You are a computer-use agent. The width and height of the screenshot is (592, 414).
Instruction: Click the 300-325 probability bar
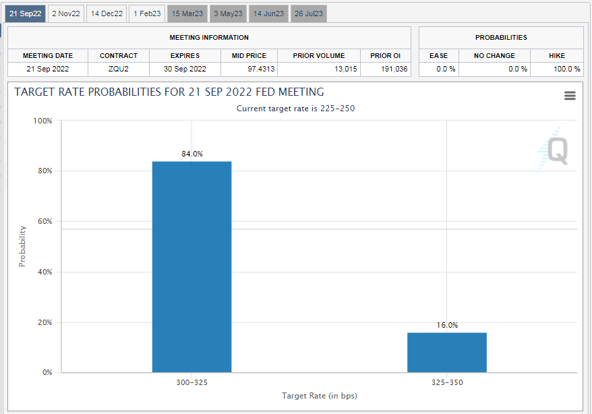pyautogui.click(x=191, y=266)
